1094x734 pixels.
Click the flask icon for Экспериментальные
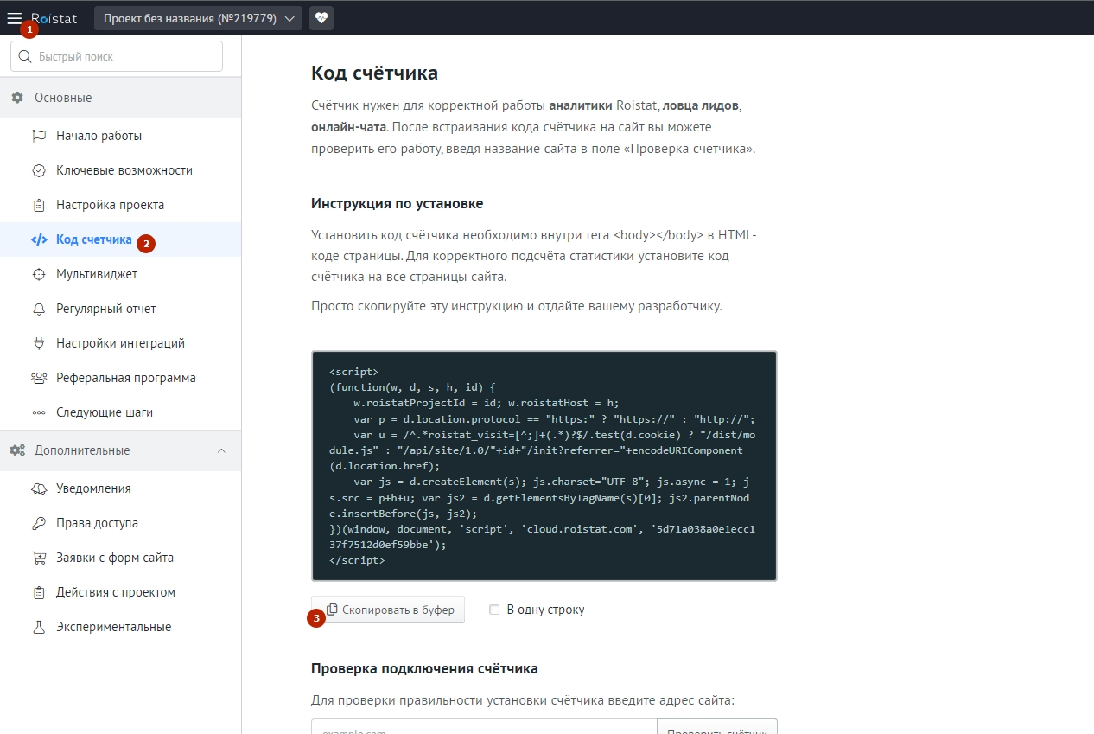(x=38, y=627)
